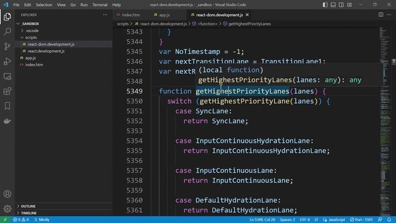Open Docker whale icon in activity bar

pyautogui.click(x=7, y=121)
